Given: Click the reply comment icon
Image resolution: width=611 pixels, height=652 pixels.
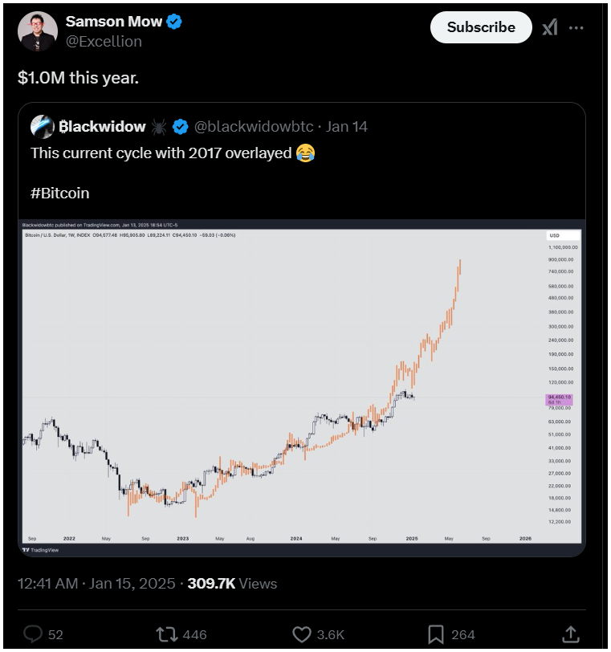Looking at the screenshot, I should click(x=33, y=634).
